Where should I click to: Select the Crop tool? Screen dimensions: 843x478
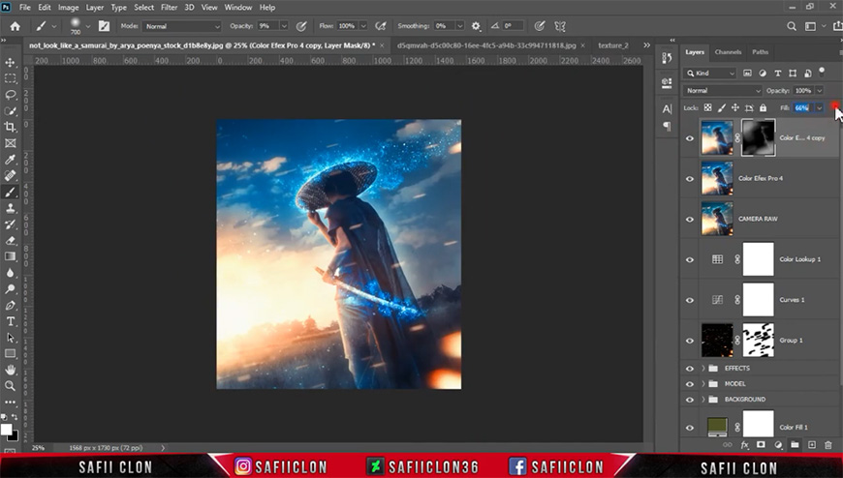click(x=11, y=127)
